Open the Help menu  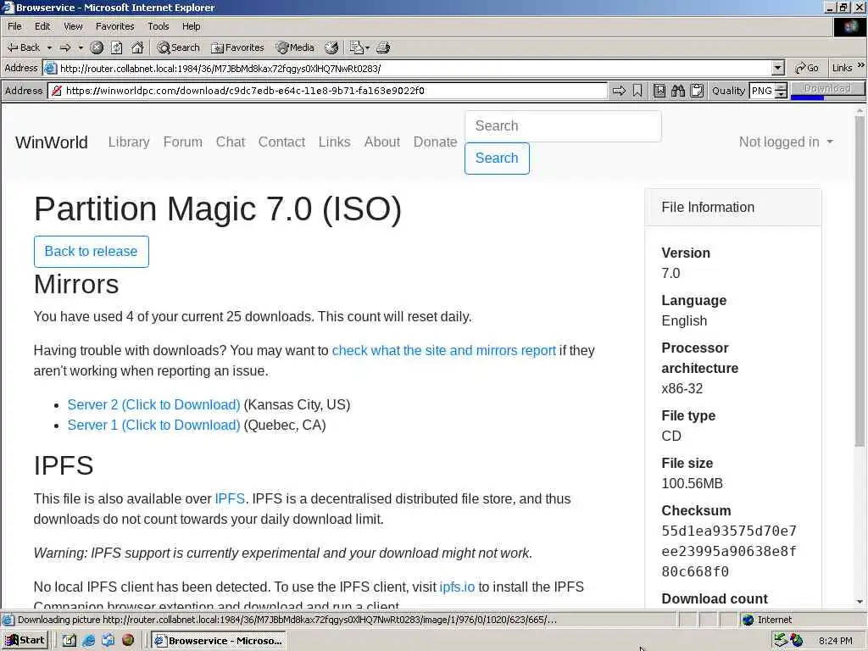click(191, 26)
